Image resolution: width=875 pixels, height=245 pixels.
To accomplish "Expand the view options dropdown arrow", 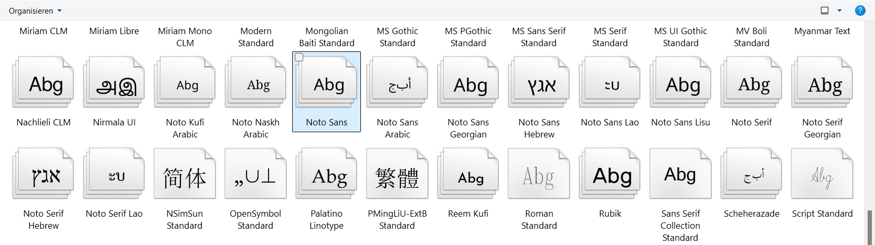I will (x=839, y=10).
